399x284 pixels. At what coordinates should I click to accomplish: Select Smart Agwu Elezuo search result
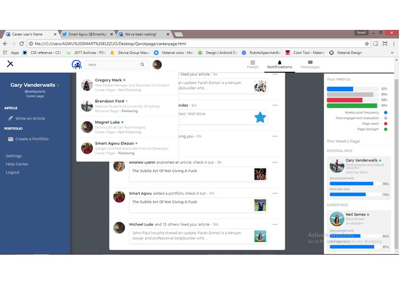coord(127,148)
